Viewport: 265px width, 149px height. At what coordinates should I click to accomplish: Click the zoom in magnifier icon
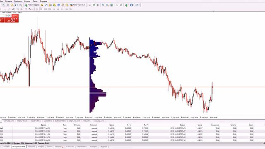[x=103, y=5]
